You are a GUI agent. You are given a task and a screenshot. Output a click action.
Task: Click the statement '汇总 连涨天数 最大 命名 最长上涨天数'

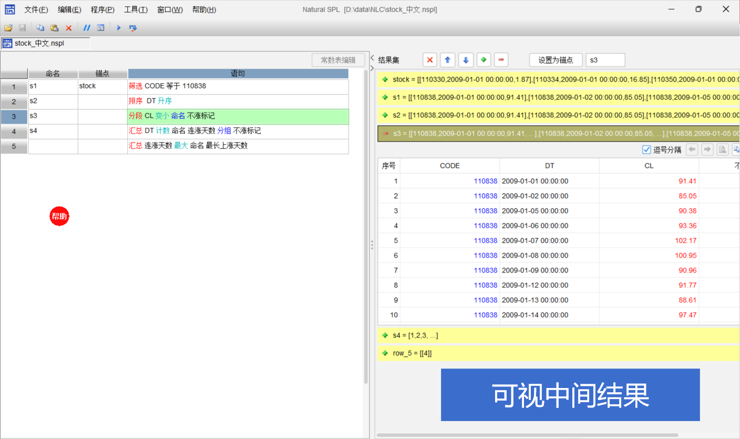(238, 146)
